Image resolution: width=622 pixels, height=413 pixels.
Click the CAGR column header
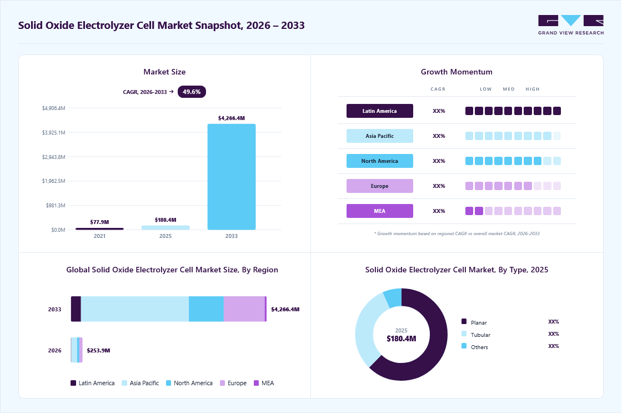438,89
